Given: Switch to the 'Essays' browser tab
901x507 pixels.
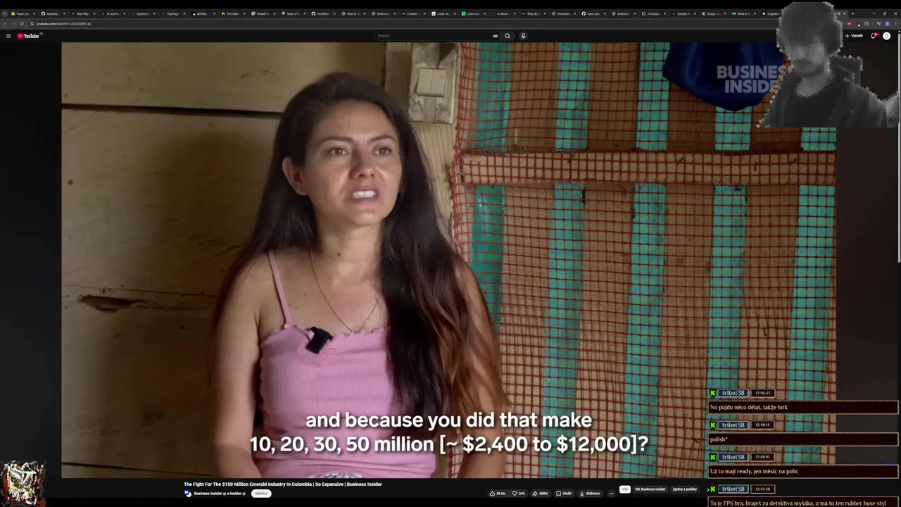Looking at the screenshot, I should [x=714, y=13].
